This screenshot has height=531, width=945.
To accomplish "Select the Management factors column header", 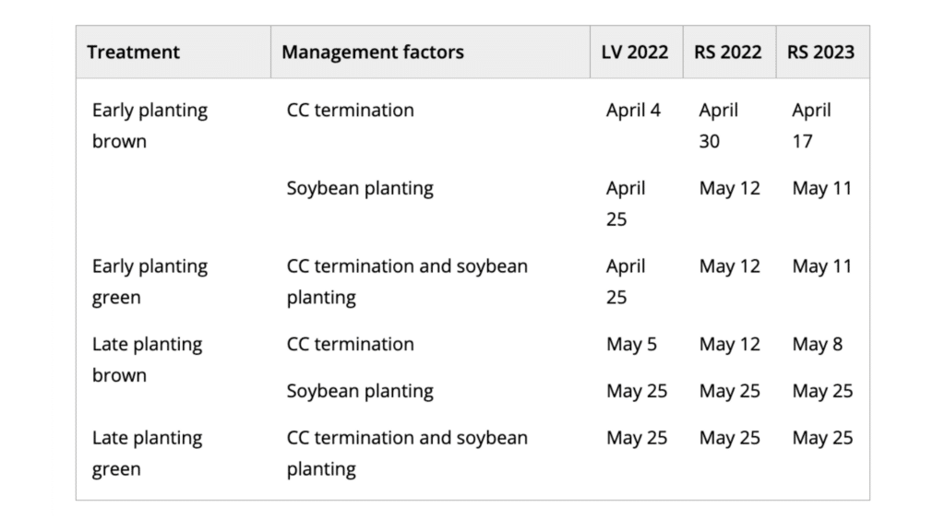I will pos(372,52).
